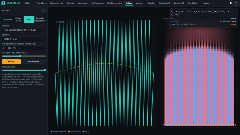The image size is (240, 135).
Task: Select the PDE mode button
Action: pos(29,19)
